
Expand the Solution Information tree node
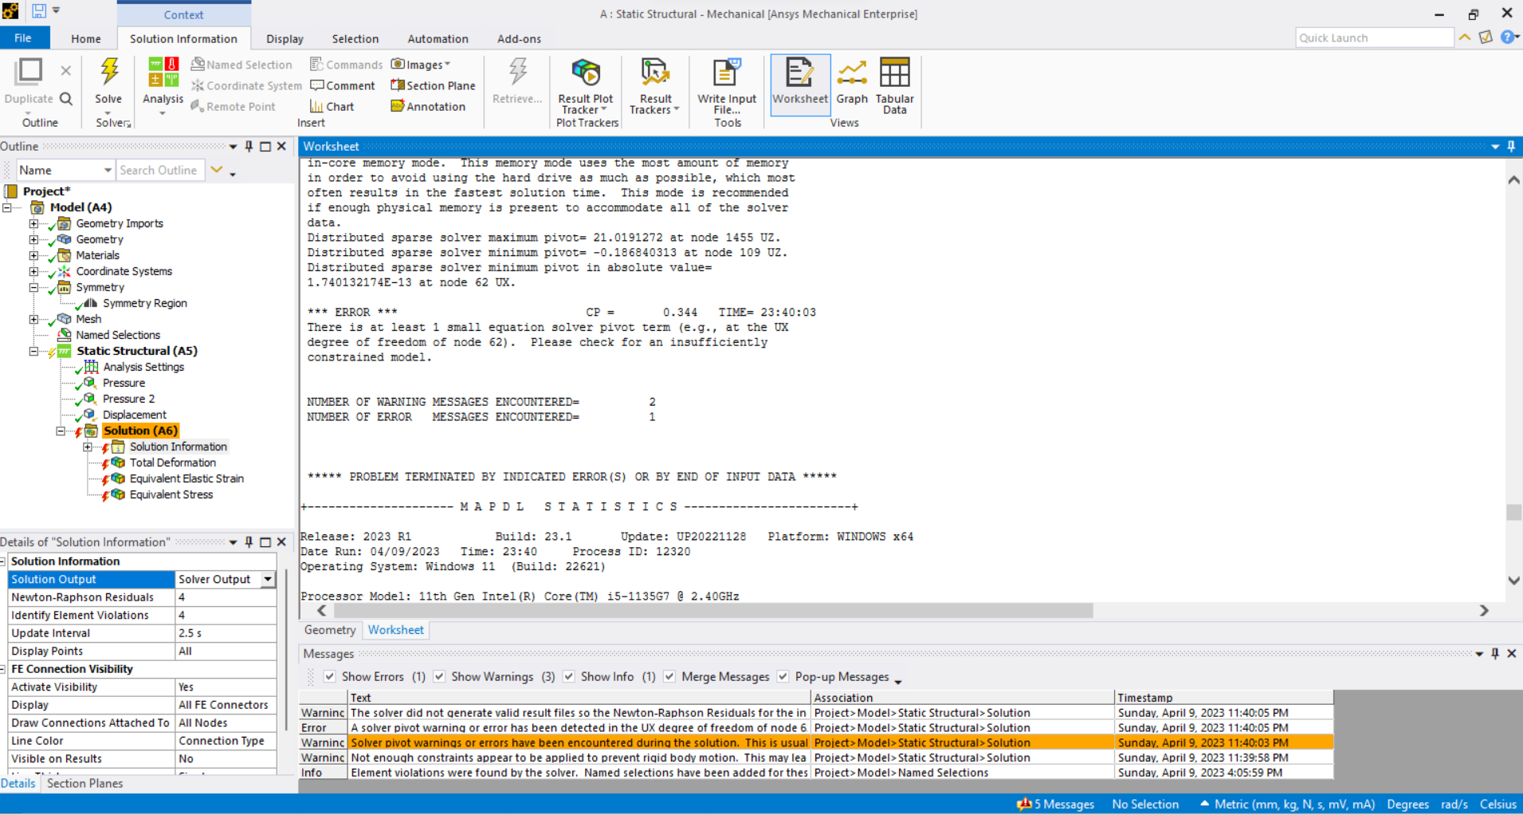pos(88,447)
